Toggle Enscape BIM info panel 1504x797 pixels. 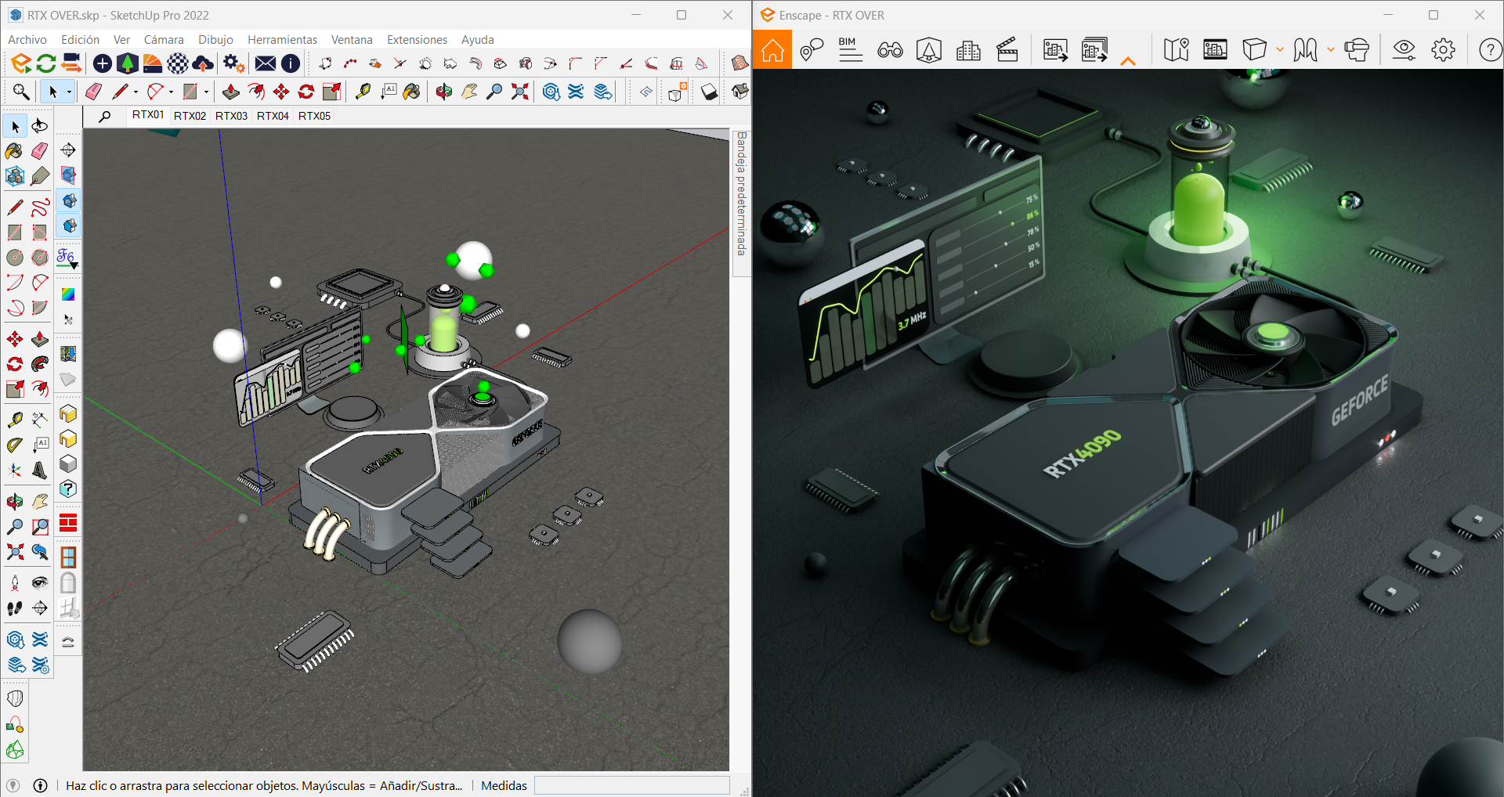[850, 50]
